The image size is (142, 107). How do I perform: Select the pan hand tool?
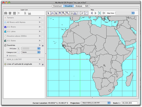[60, 13]
